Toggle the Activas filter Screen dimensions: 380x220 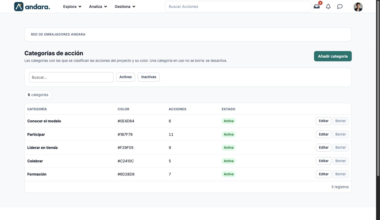[126, 77]
